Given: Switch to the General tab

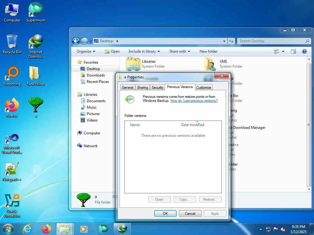Looking at the screenshot, I should pyautogui.click(x=127, y=88).
